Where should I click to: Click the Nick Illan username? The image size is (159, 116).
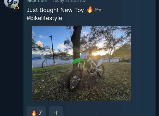pyautogui.click(x=37, y=1)
